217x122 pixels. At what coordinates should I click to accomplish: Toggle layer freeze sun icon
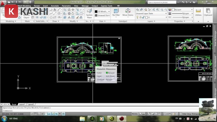click(x=140, y=17)
